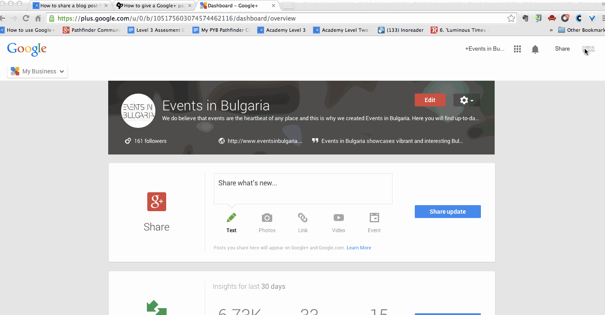Screen dimensions: 605x315
Task: Choose the Photos camera icon
Action: (x=267, y=218)
